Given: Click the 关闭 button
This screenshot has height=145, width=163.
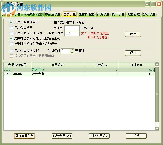Looking at the screenshot, I should (136, 136).
